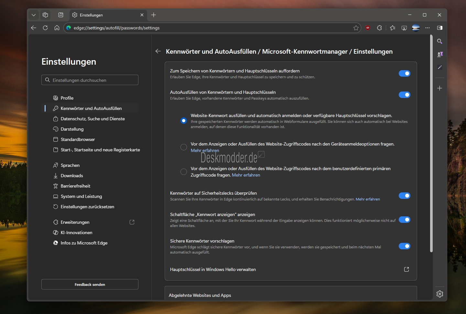Open the tab search dropdown chevron
466x314 pixels.
(34, 15)
